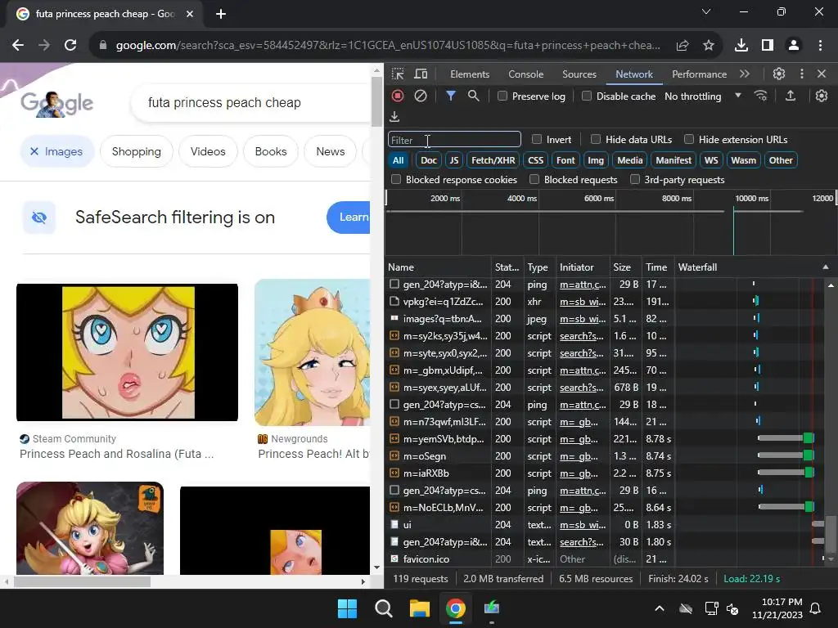The width and height of the screenshot is (838, 628).
Task: Show hidden system tray icons
Action: coord(660,608)
